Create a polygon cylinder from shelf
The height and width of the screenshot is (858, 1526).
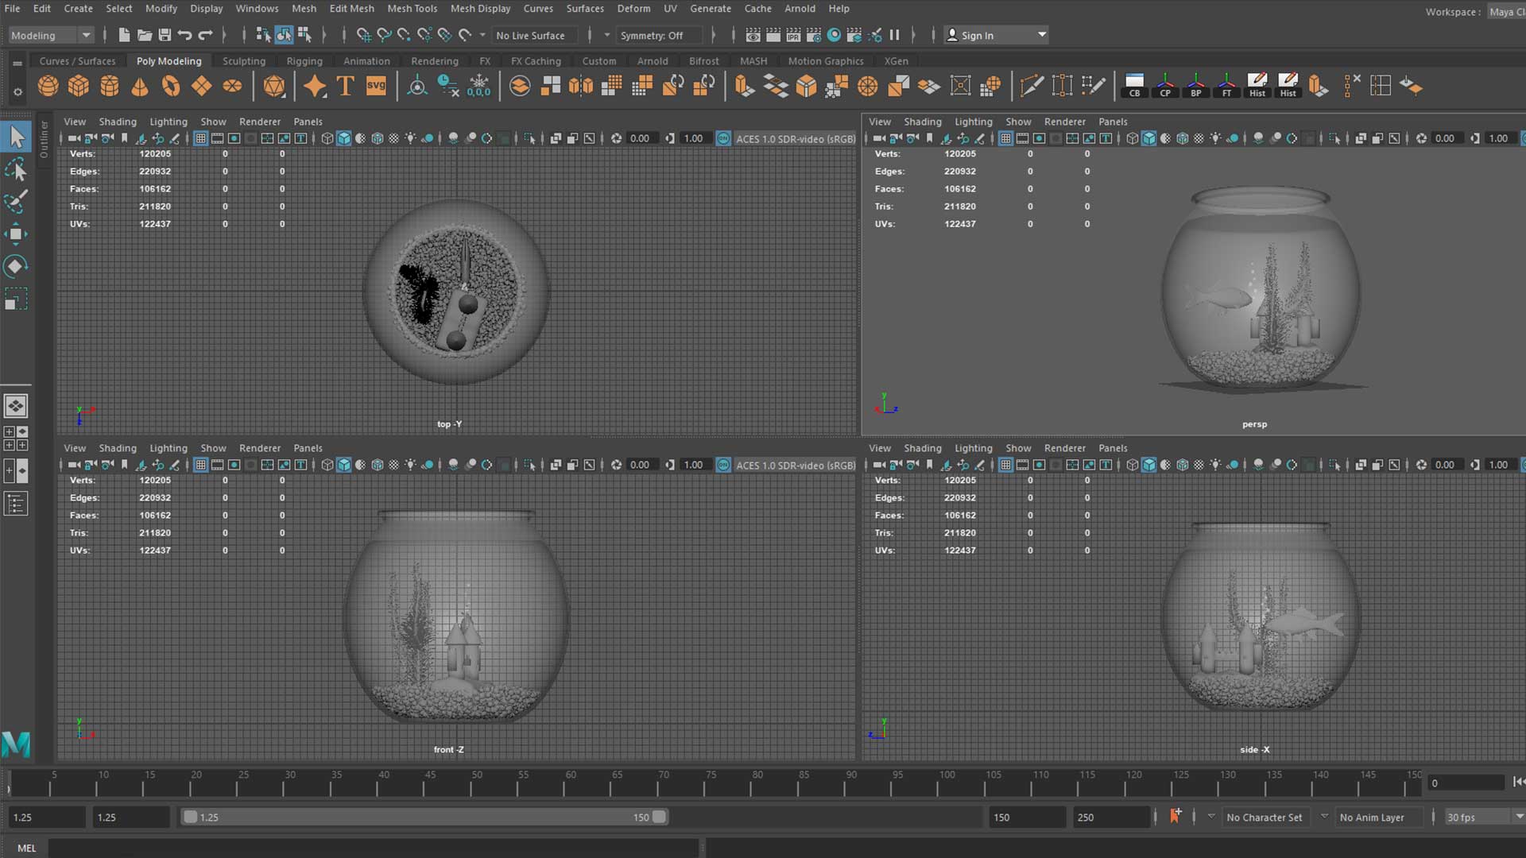click(x=110, y=86)
